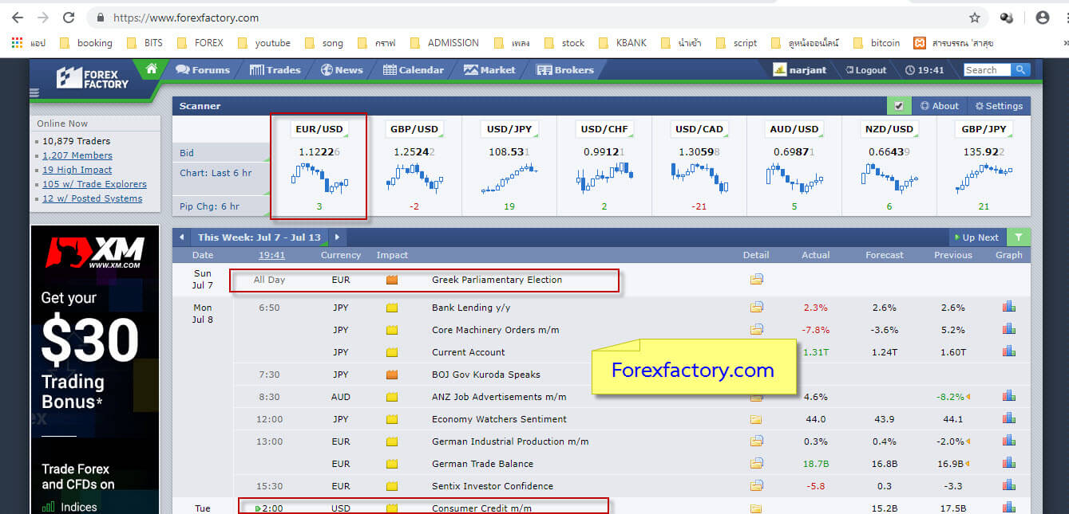Open Scanner Settings
Image resolution: width=1069 pixels, height=514 pixels.
(x=998, y=106)
